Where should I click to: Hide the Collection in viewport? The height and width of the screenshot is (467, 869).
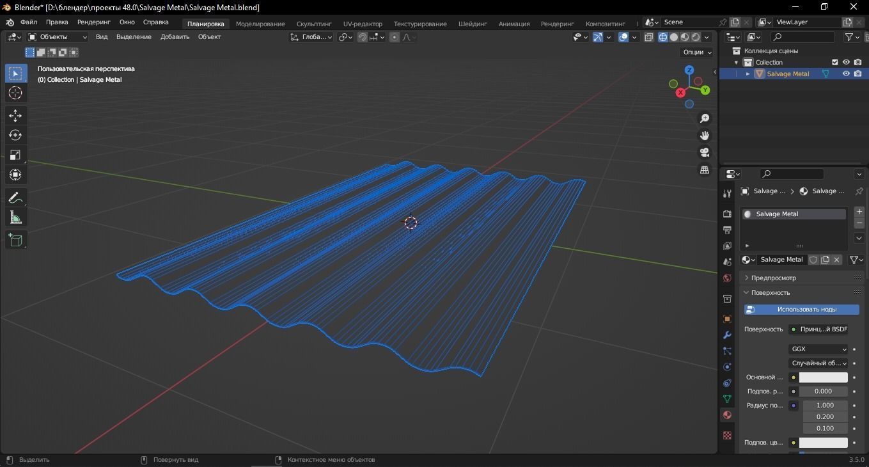846,62
